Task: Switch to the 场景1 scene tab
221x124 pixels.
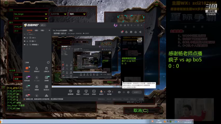Action: 36,30
